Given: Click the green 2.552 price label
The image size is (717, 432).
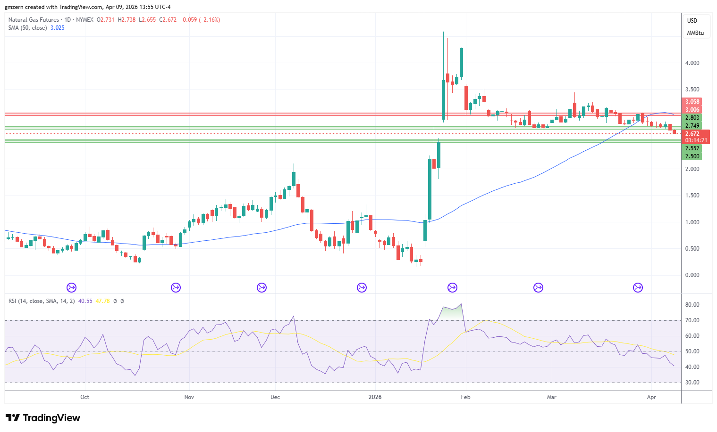Looking at the screenshot, I should [692, 148].
